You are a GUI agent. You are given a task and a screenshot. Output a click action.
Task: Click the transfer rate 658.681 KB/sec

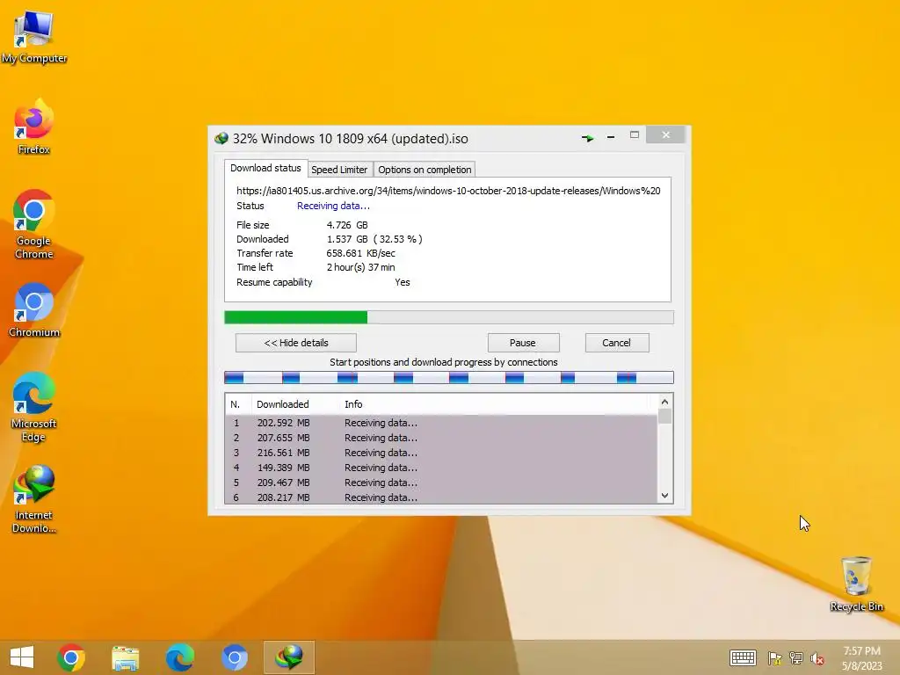pos(360,253)
